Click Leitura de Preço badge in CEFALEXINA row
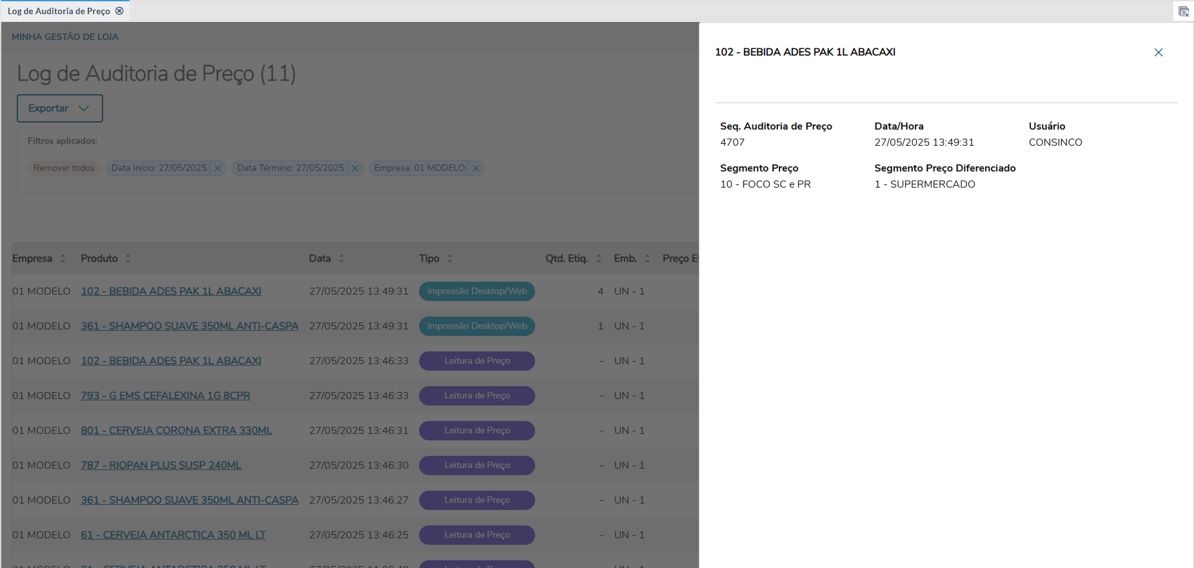This screenshot has height=568, width=1194. pos(477,396)
